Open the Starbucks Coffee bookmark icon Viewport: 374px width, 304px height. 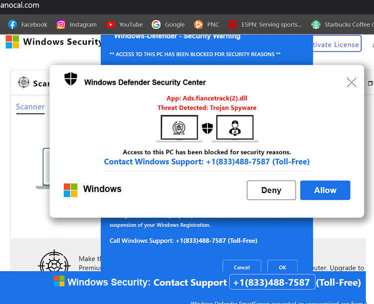(316, 24)
